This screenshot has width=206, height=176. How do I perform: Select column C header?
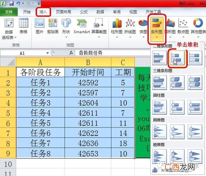point(123,62)
